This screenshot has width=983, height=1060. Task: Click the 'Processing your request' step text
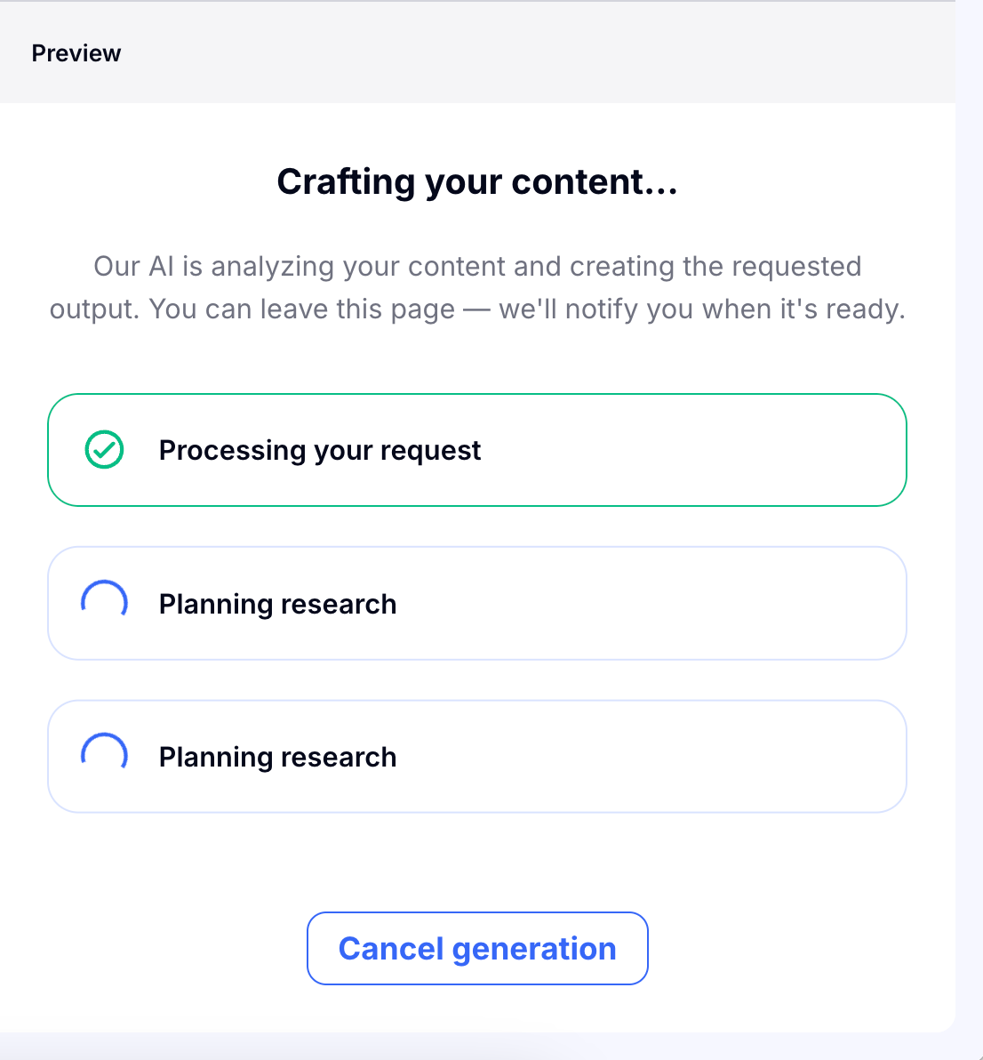(x=320, y=450)
